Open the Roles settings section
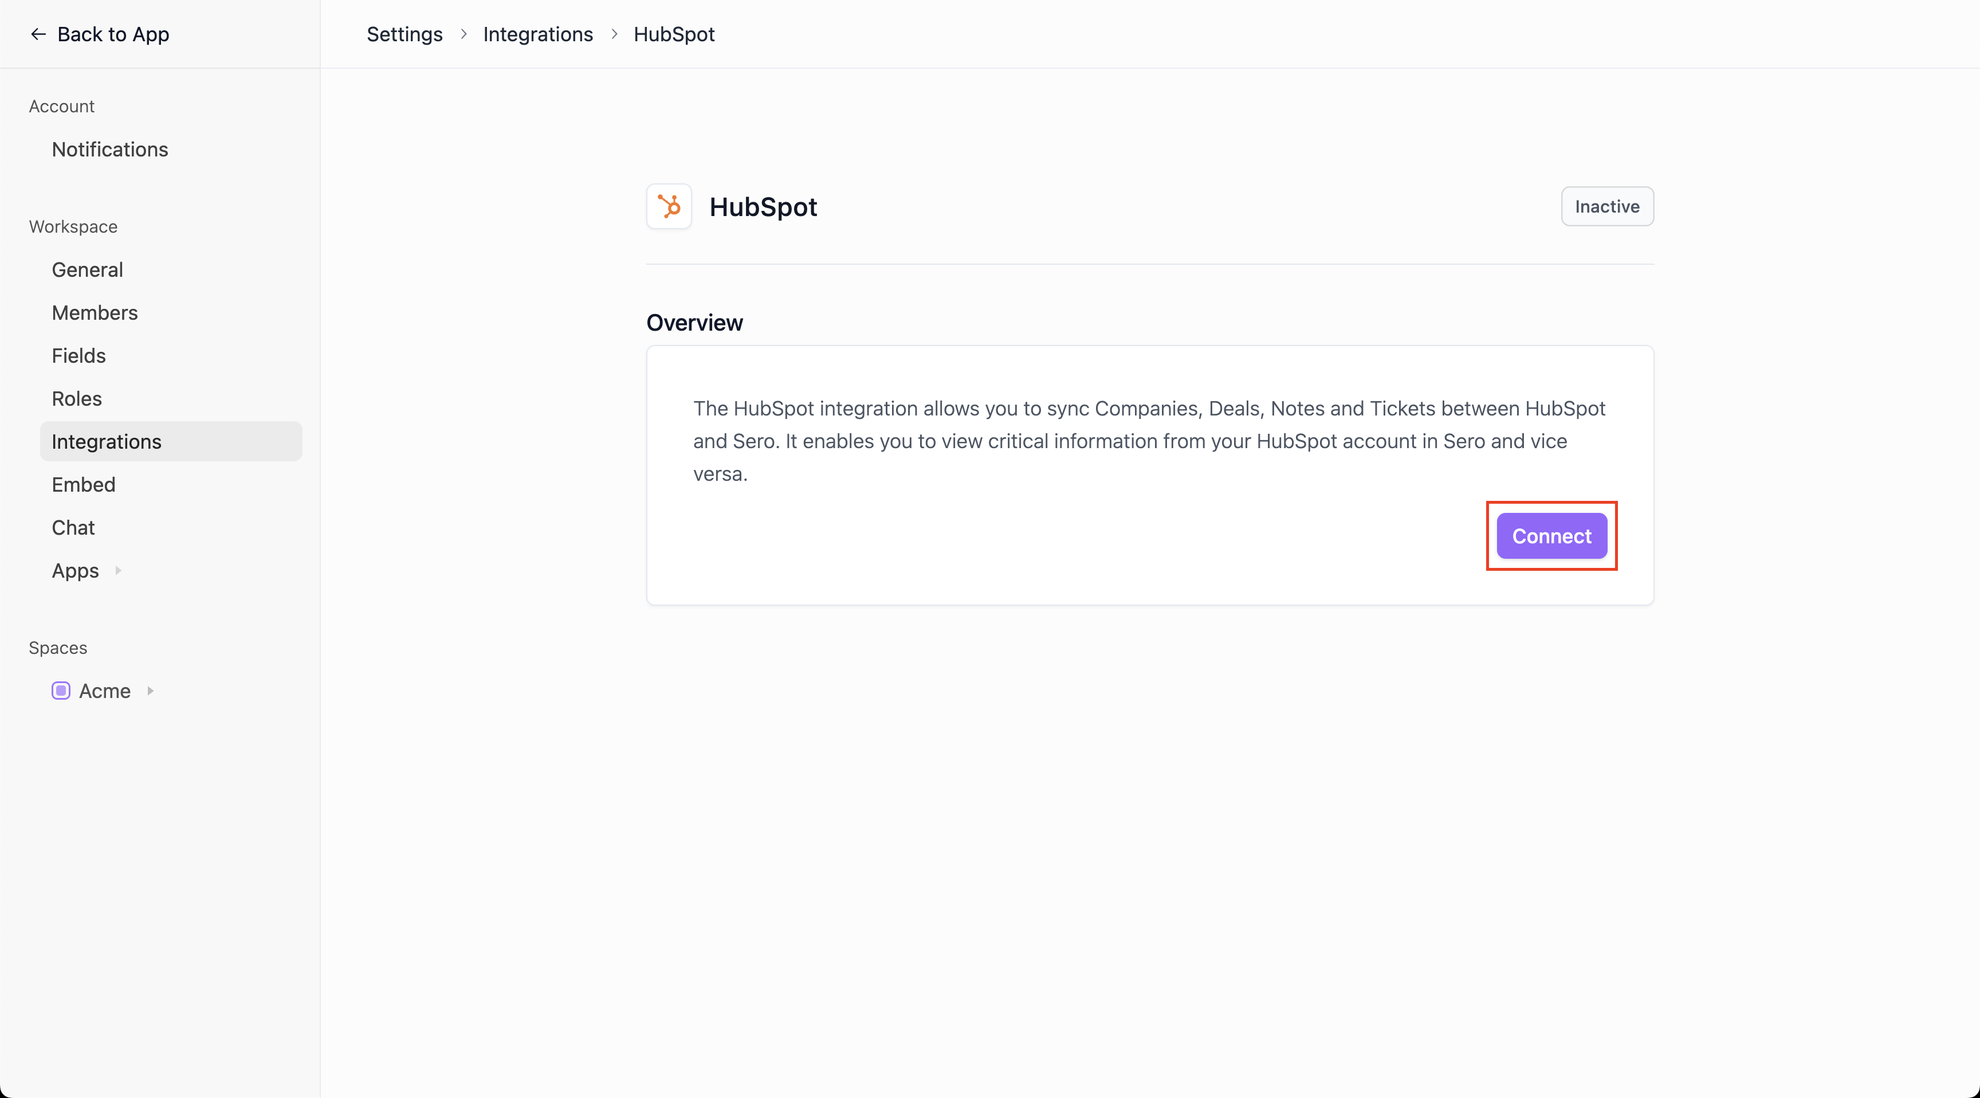The image size is (1980, 1098). (77, 398)
